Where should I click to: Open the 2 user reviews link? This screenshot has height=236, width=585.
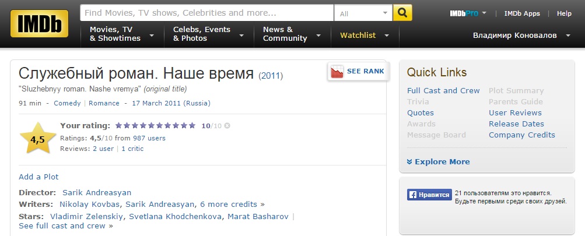tap(103, 149)
